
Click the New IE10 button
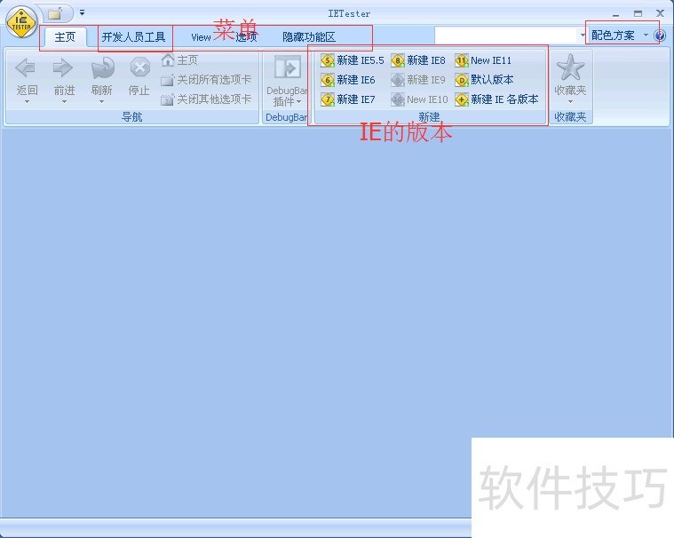(x=419, y=99)
